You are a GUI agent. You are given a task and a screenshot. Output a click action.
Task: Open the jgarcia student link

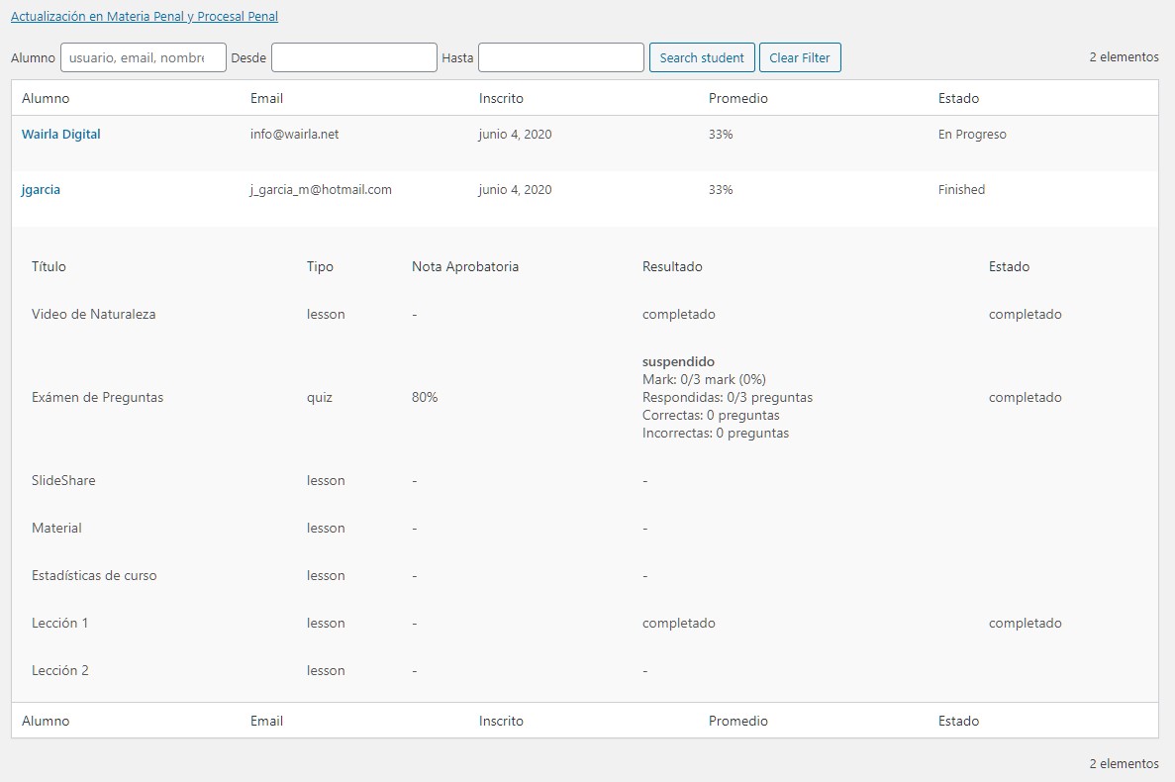click(x=41, y=189)
